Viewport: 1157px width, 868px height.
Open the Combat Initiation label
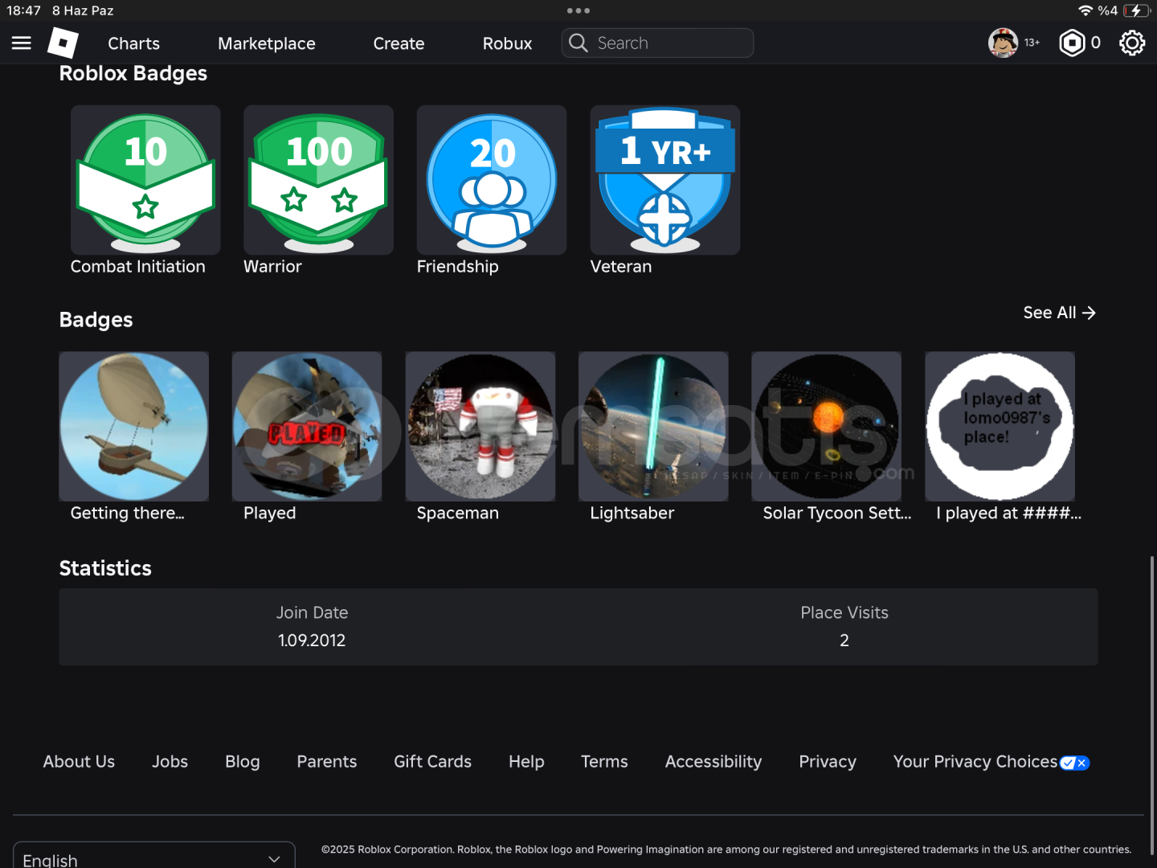pyautogui.click(x=137, y=267)
